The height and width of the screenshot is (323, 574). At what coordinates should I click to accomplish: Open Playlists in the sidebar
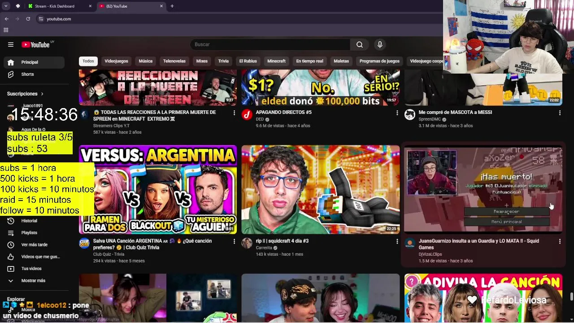[x=34, y=233]
